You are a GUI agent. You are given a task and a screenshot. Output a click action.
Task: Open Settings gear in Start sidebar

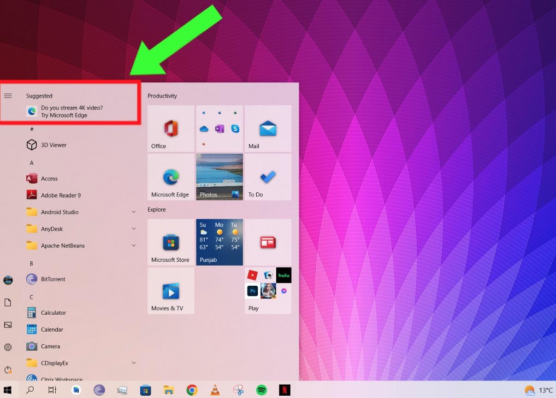[x=8, y=347]
